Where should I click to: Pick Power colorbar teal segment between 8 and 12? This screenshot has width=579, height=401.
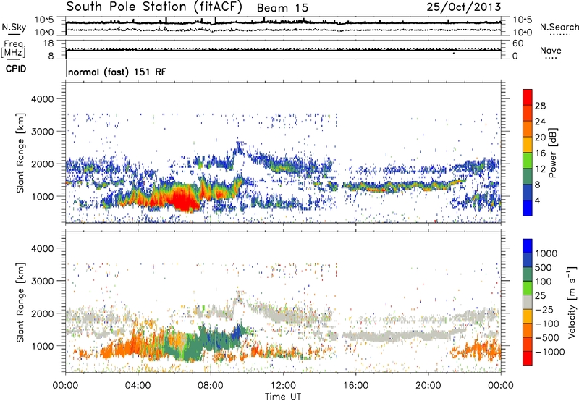[528, 177]
